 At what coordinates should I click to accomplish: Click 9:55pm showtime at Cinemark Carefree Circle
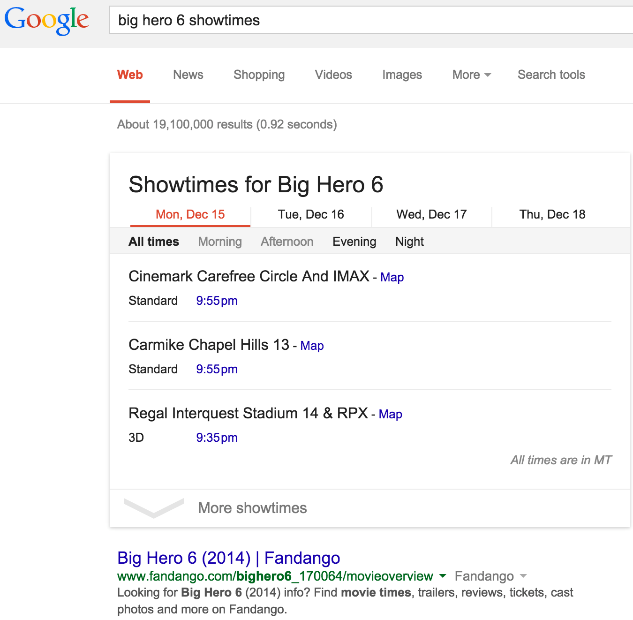click(217, 301)
